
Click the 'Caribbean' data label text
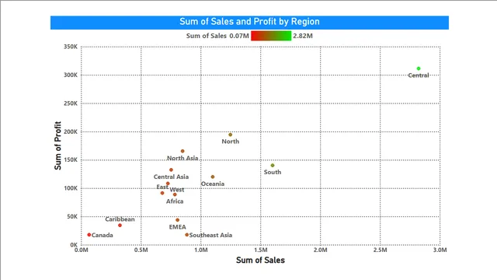click(x=120, y=219)
